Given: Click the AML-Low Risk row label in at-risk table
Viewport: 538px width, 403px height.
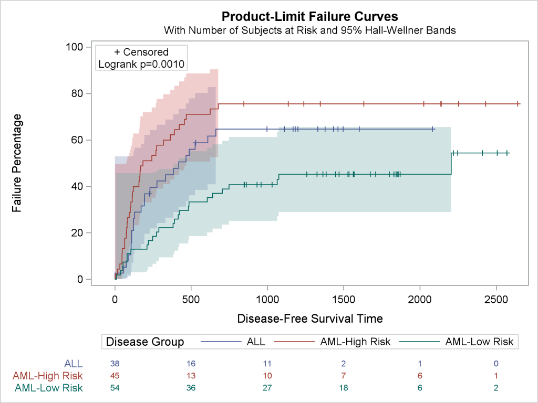Looking at the screenshot, I should click(49, 388).
